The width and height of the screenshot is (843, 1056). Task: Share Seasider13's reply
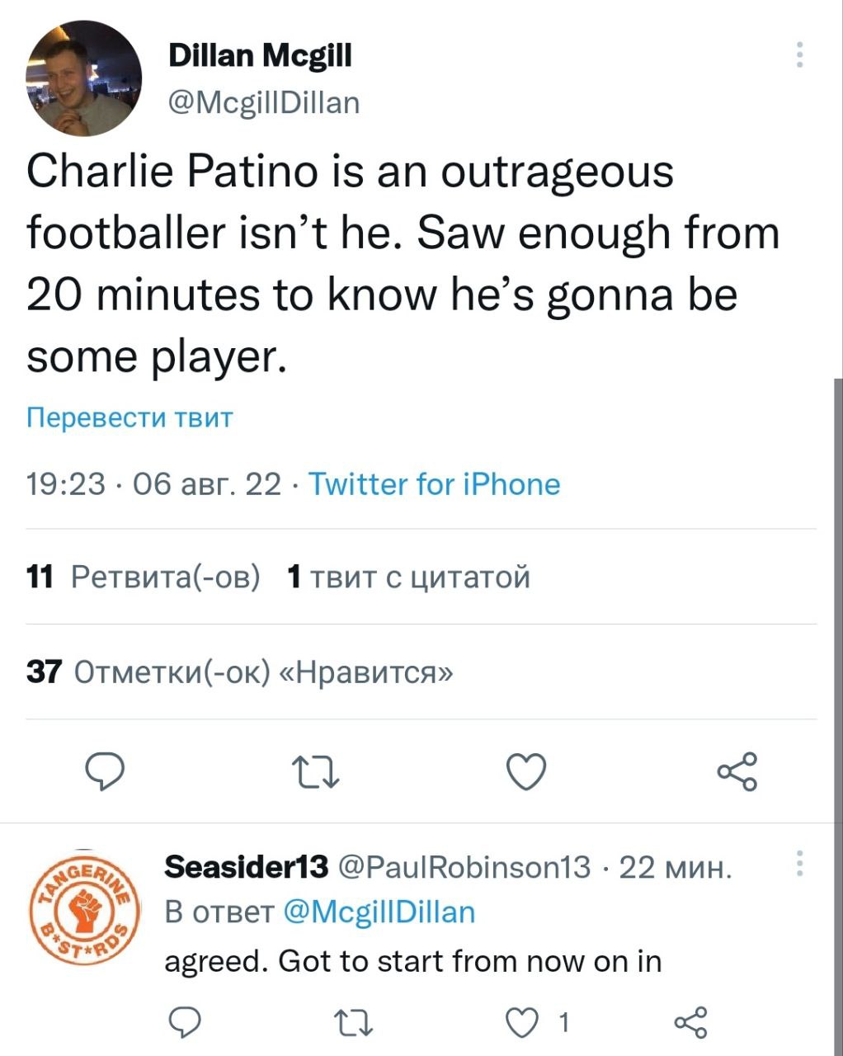690,1022
